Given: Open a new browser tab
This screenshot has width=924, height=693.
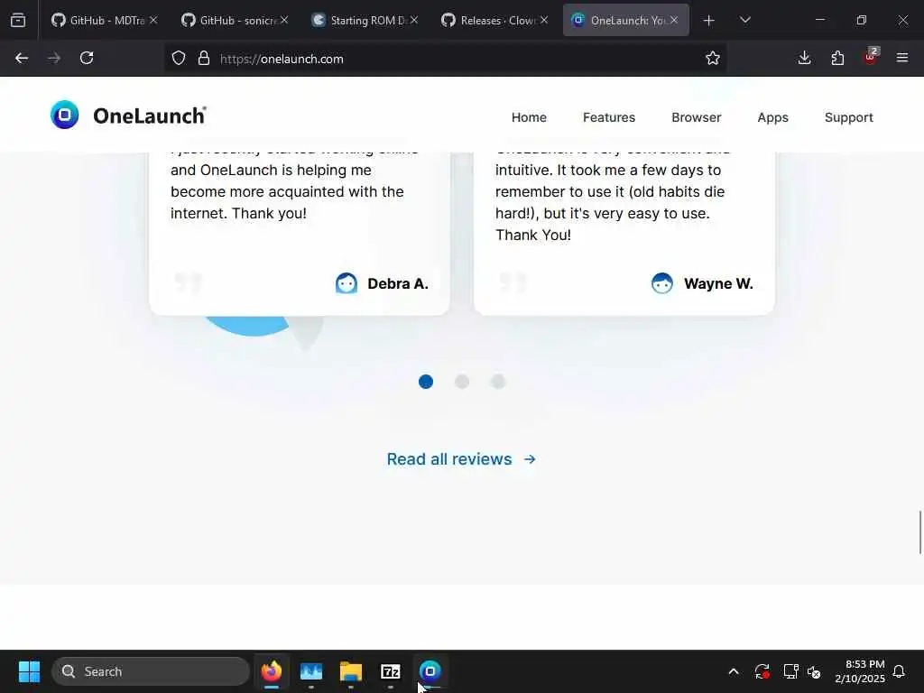Looking at the screenshot, I should click(709, 21).
